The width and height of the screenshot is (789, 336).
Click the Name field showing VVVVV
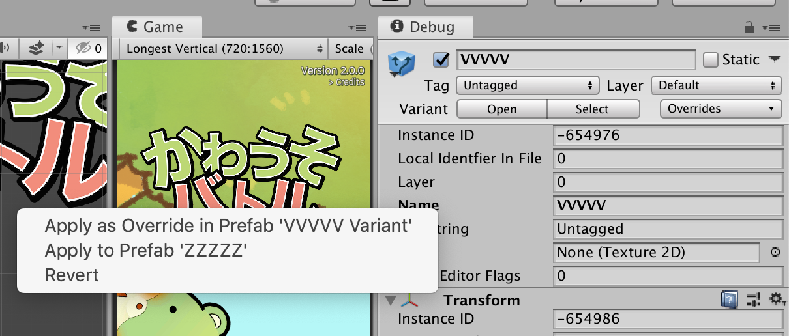coord(668,206)
